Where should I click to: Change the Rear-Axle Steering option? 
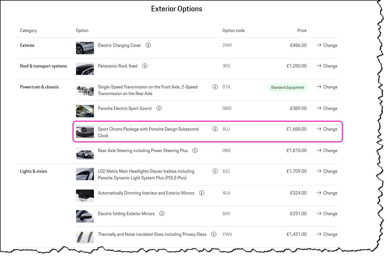327,150
